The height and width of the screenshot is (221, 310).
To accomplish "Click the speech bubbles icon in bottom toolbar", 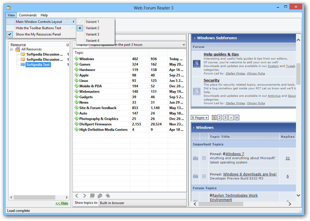I will click(x=100, y=196).
